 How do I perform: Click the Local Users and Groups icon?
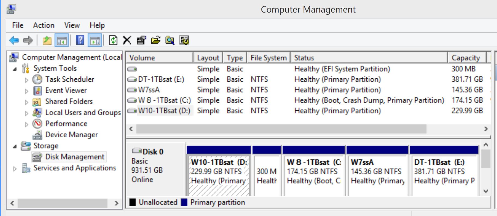point(37,113)
